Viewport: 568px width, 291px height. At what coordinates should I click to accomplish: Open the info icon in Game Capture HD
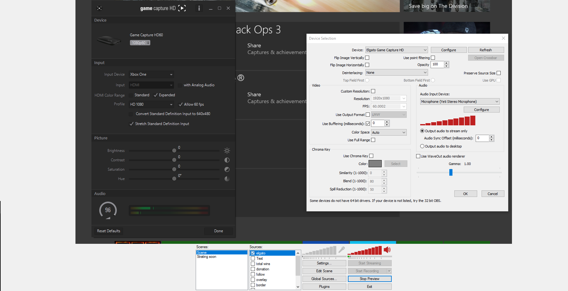199,8
